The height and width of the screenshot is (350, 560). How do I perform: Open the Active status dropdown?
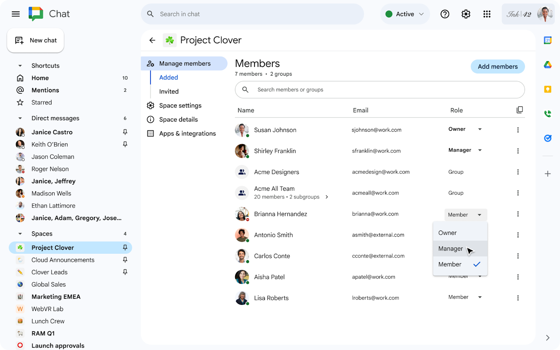[405, 14]
